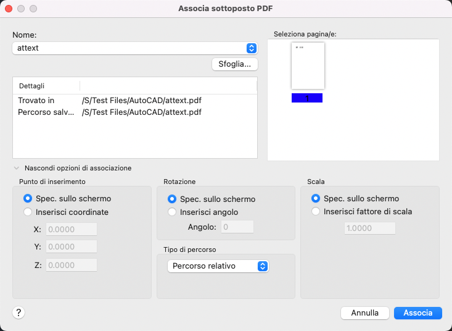The height and width of the screenshot is (331, 452).
Task: Choose Spec. sullo schermo under Rotazione
Action: pos(173,199)
